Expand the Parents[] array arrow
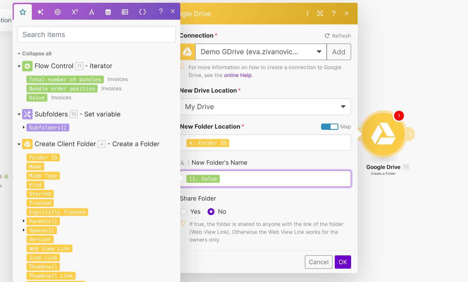The width and height of the screenshot is (468, 282). pos(24,221)
